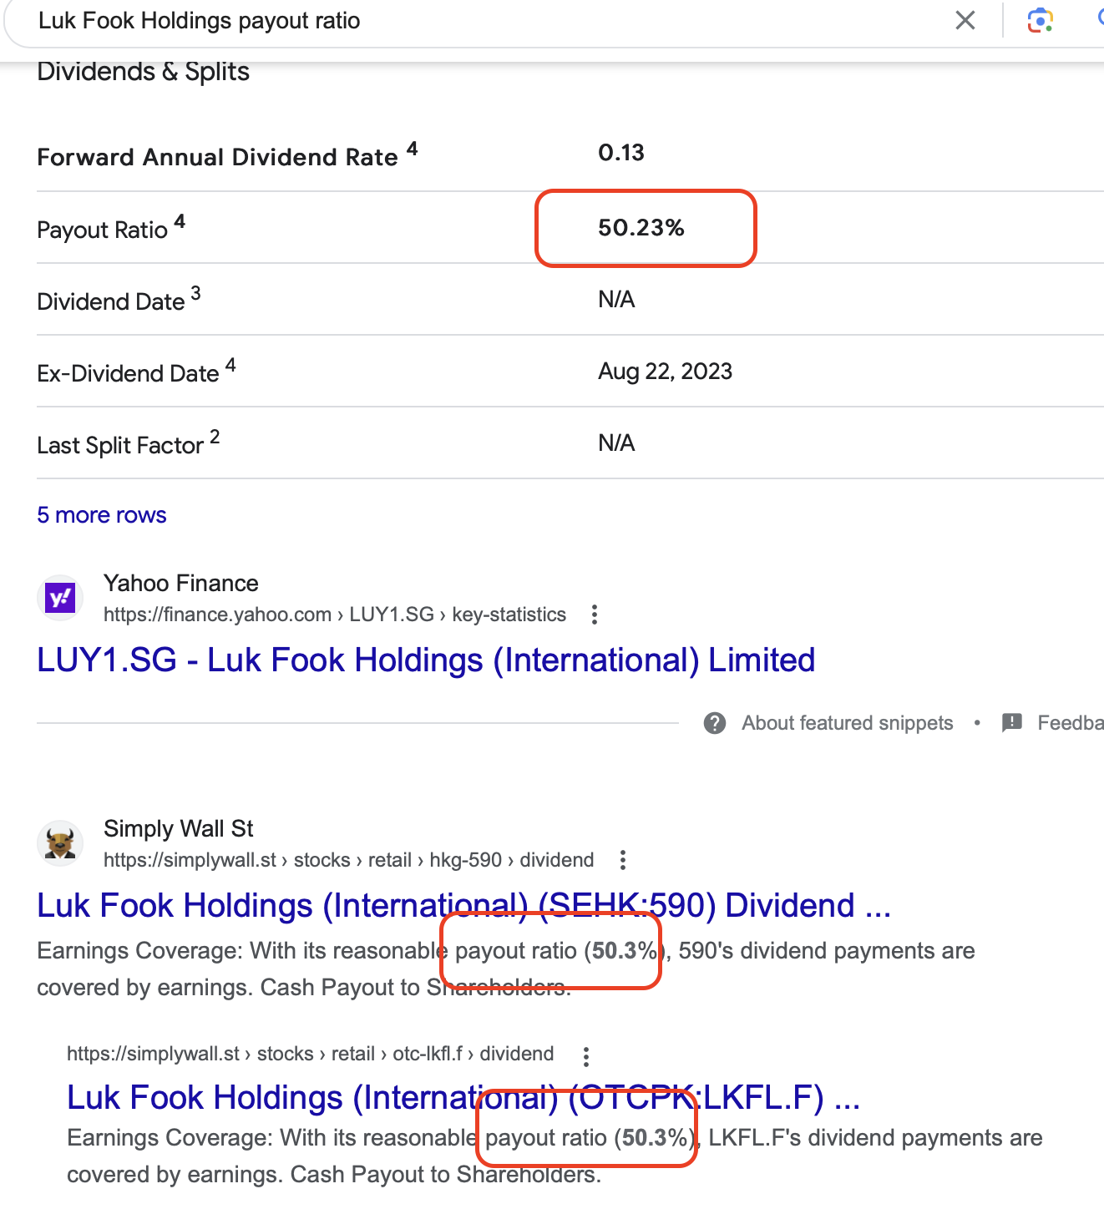The image size is (1104, 1209).
Task: Click the 'Ex-Dividend Date' row label
Action: 137,372
